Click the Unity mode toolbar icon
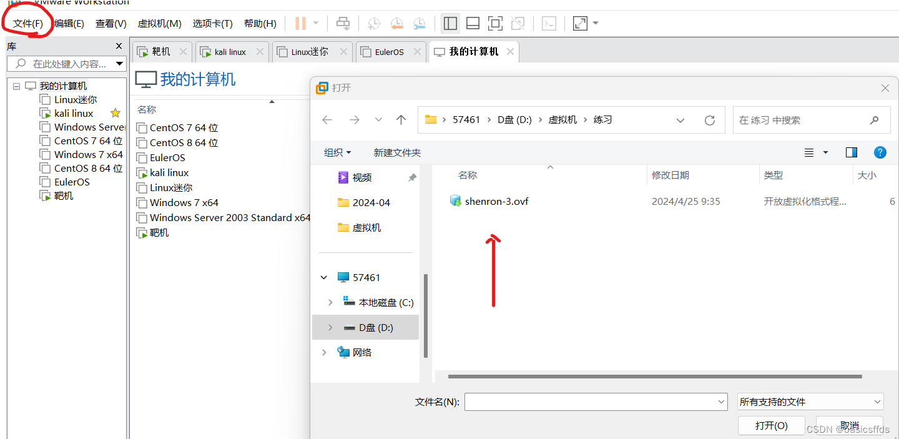This screenshot has height=439, width=899. point(518,24)
